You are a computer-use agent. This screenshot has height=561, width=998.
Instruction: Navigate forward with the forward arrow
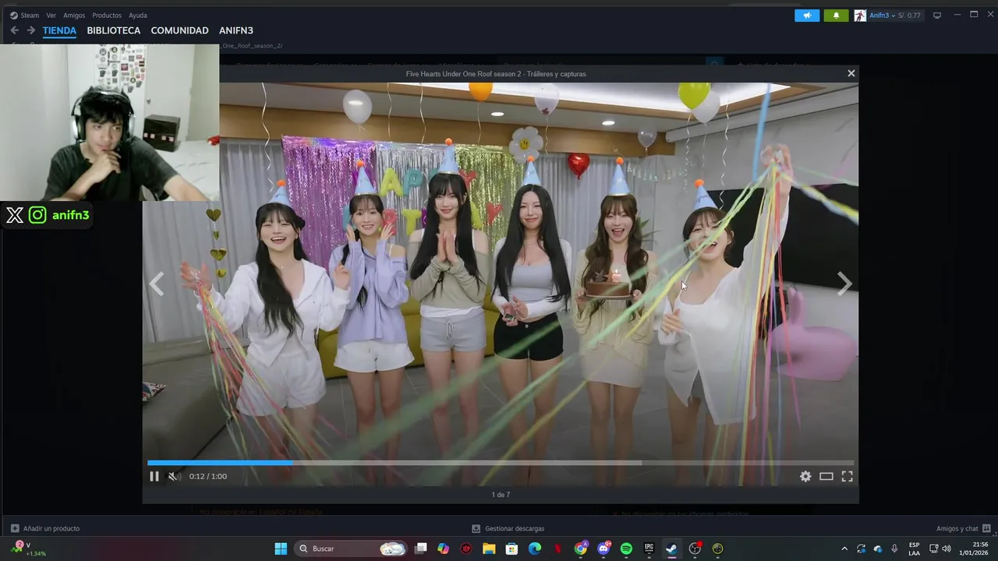(x=31, y=30)
